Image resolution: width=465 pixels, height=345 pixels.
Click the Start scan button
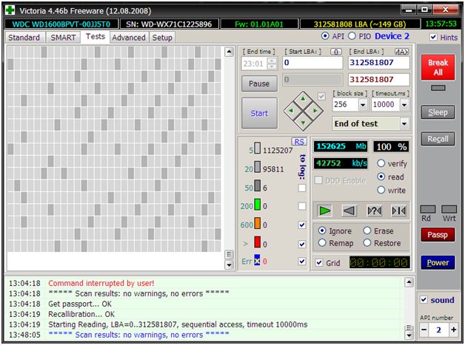259,113
